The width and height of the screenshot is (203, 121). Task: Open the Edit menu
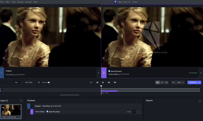[x=8, y=2]
